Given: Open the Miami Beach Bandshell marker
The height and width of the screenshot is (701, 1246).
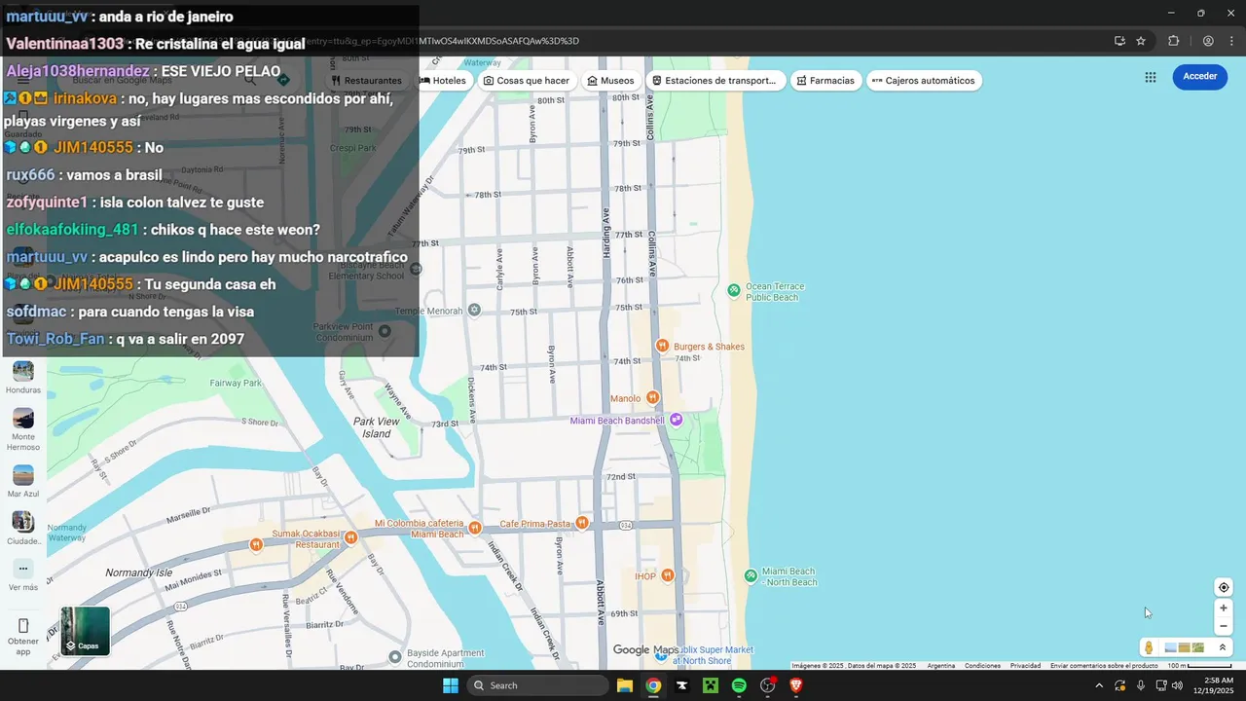Looking at the screenshot, I should click(676, 420).
